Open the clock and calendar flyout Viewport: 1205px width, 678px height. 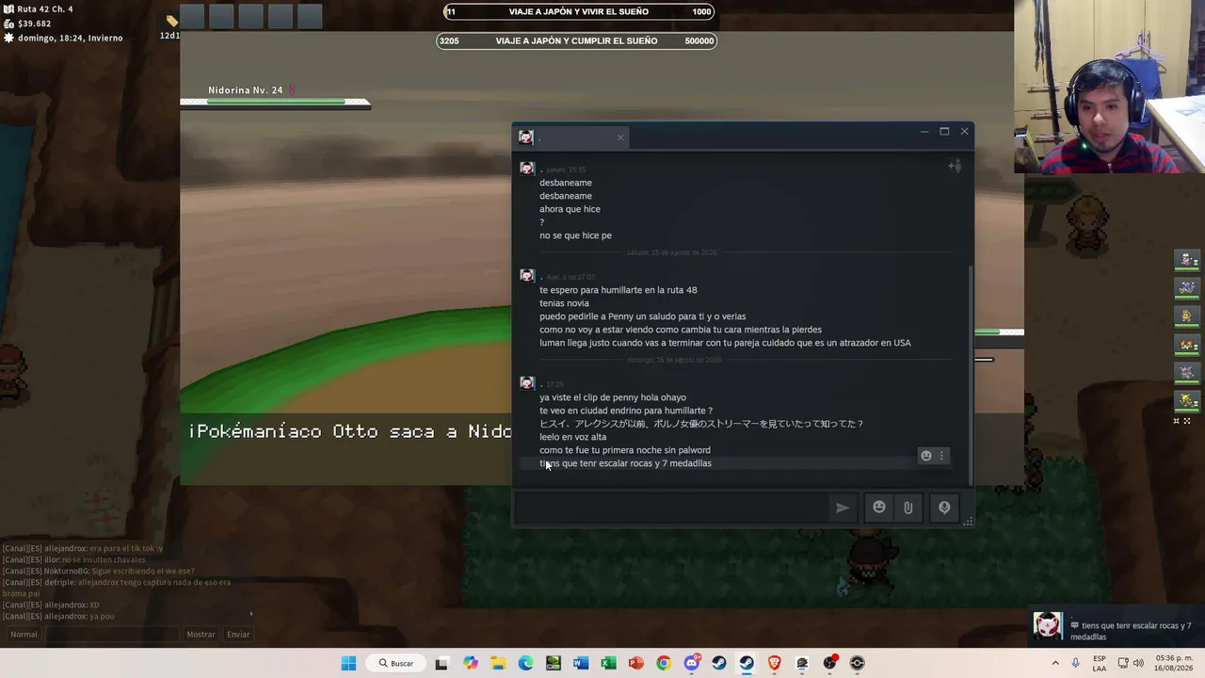1174,663
